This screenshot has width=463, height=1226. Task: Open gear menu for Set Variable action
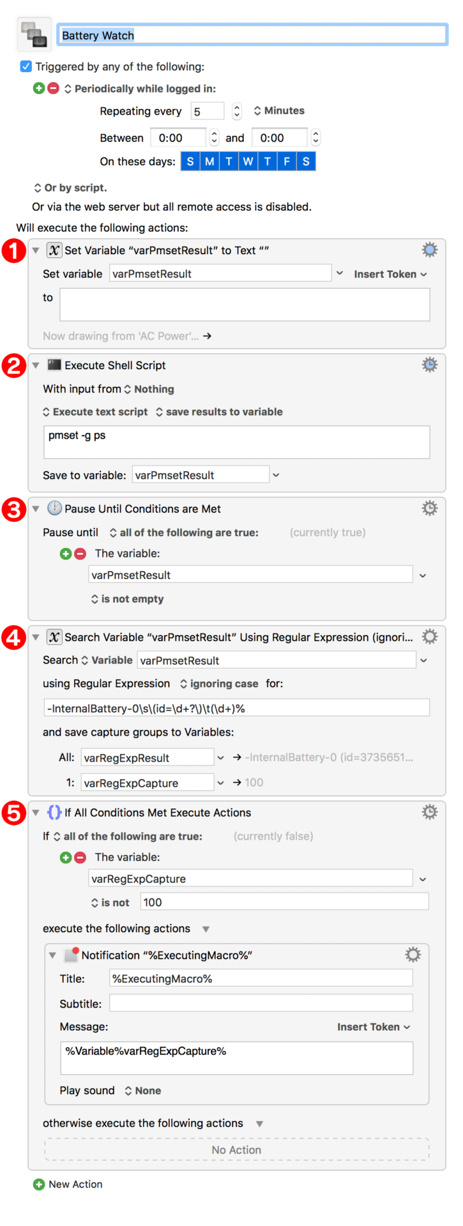pos(429,250)
